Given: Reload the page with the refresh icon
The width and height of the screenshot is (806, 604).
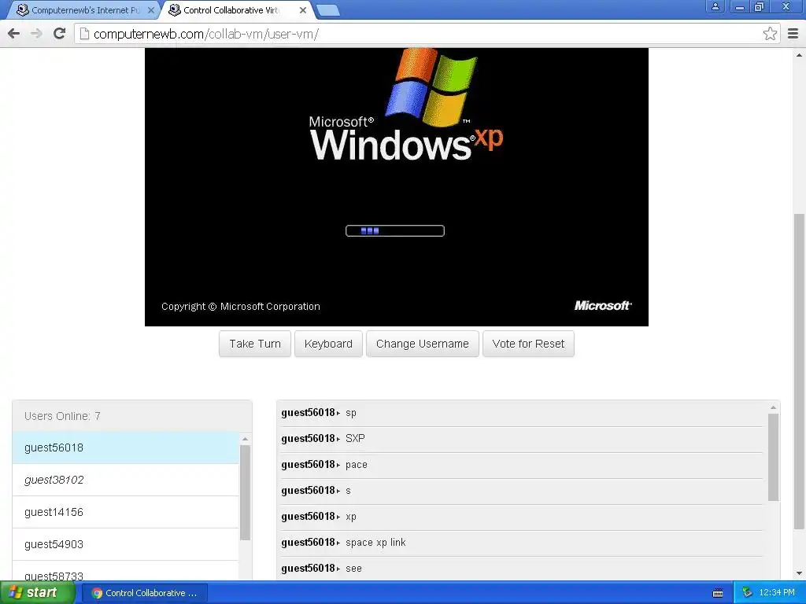Looking at the screenshot, I should [60, 34].
